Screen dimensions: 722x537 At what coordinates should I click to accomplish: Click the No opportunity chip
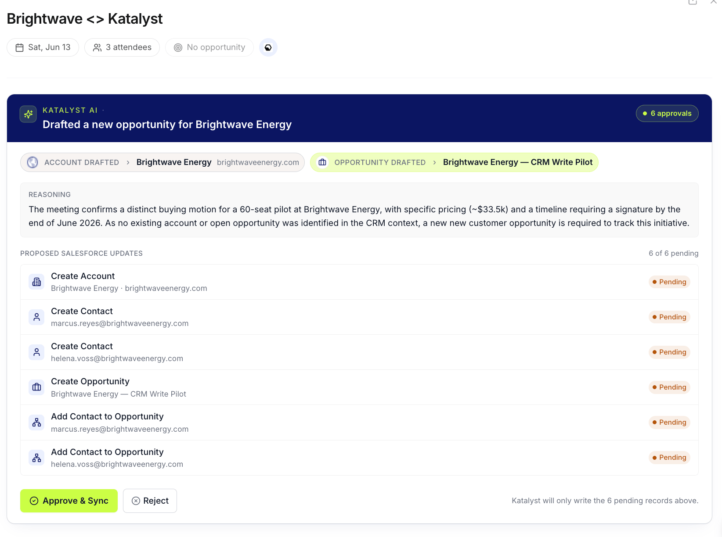(209, 47)
